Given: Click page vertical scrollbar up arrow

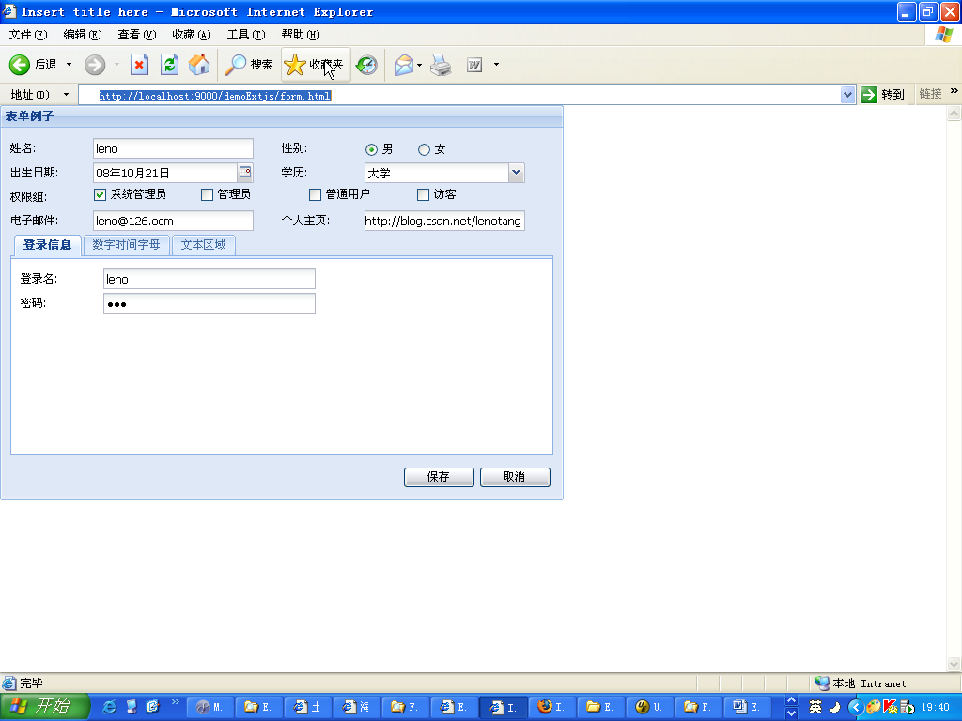Looking at the screenshot, I should [x=954, y=114].
